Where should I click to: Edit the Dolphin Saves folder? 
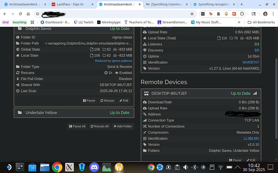[124, 100]
